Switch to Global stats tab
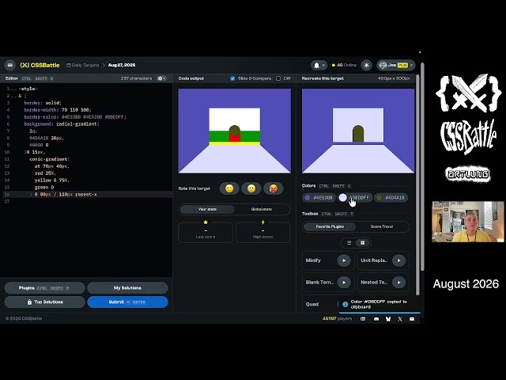Viewport: 506px width, 380px height. tap(262, 209)
